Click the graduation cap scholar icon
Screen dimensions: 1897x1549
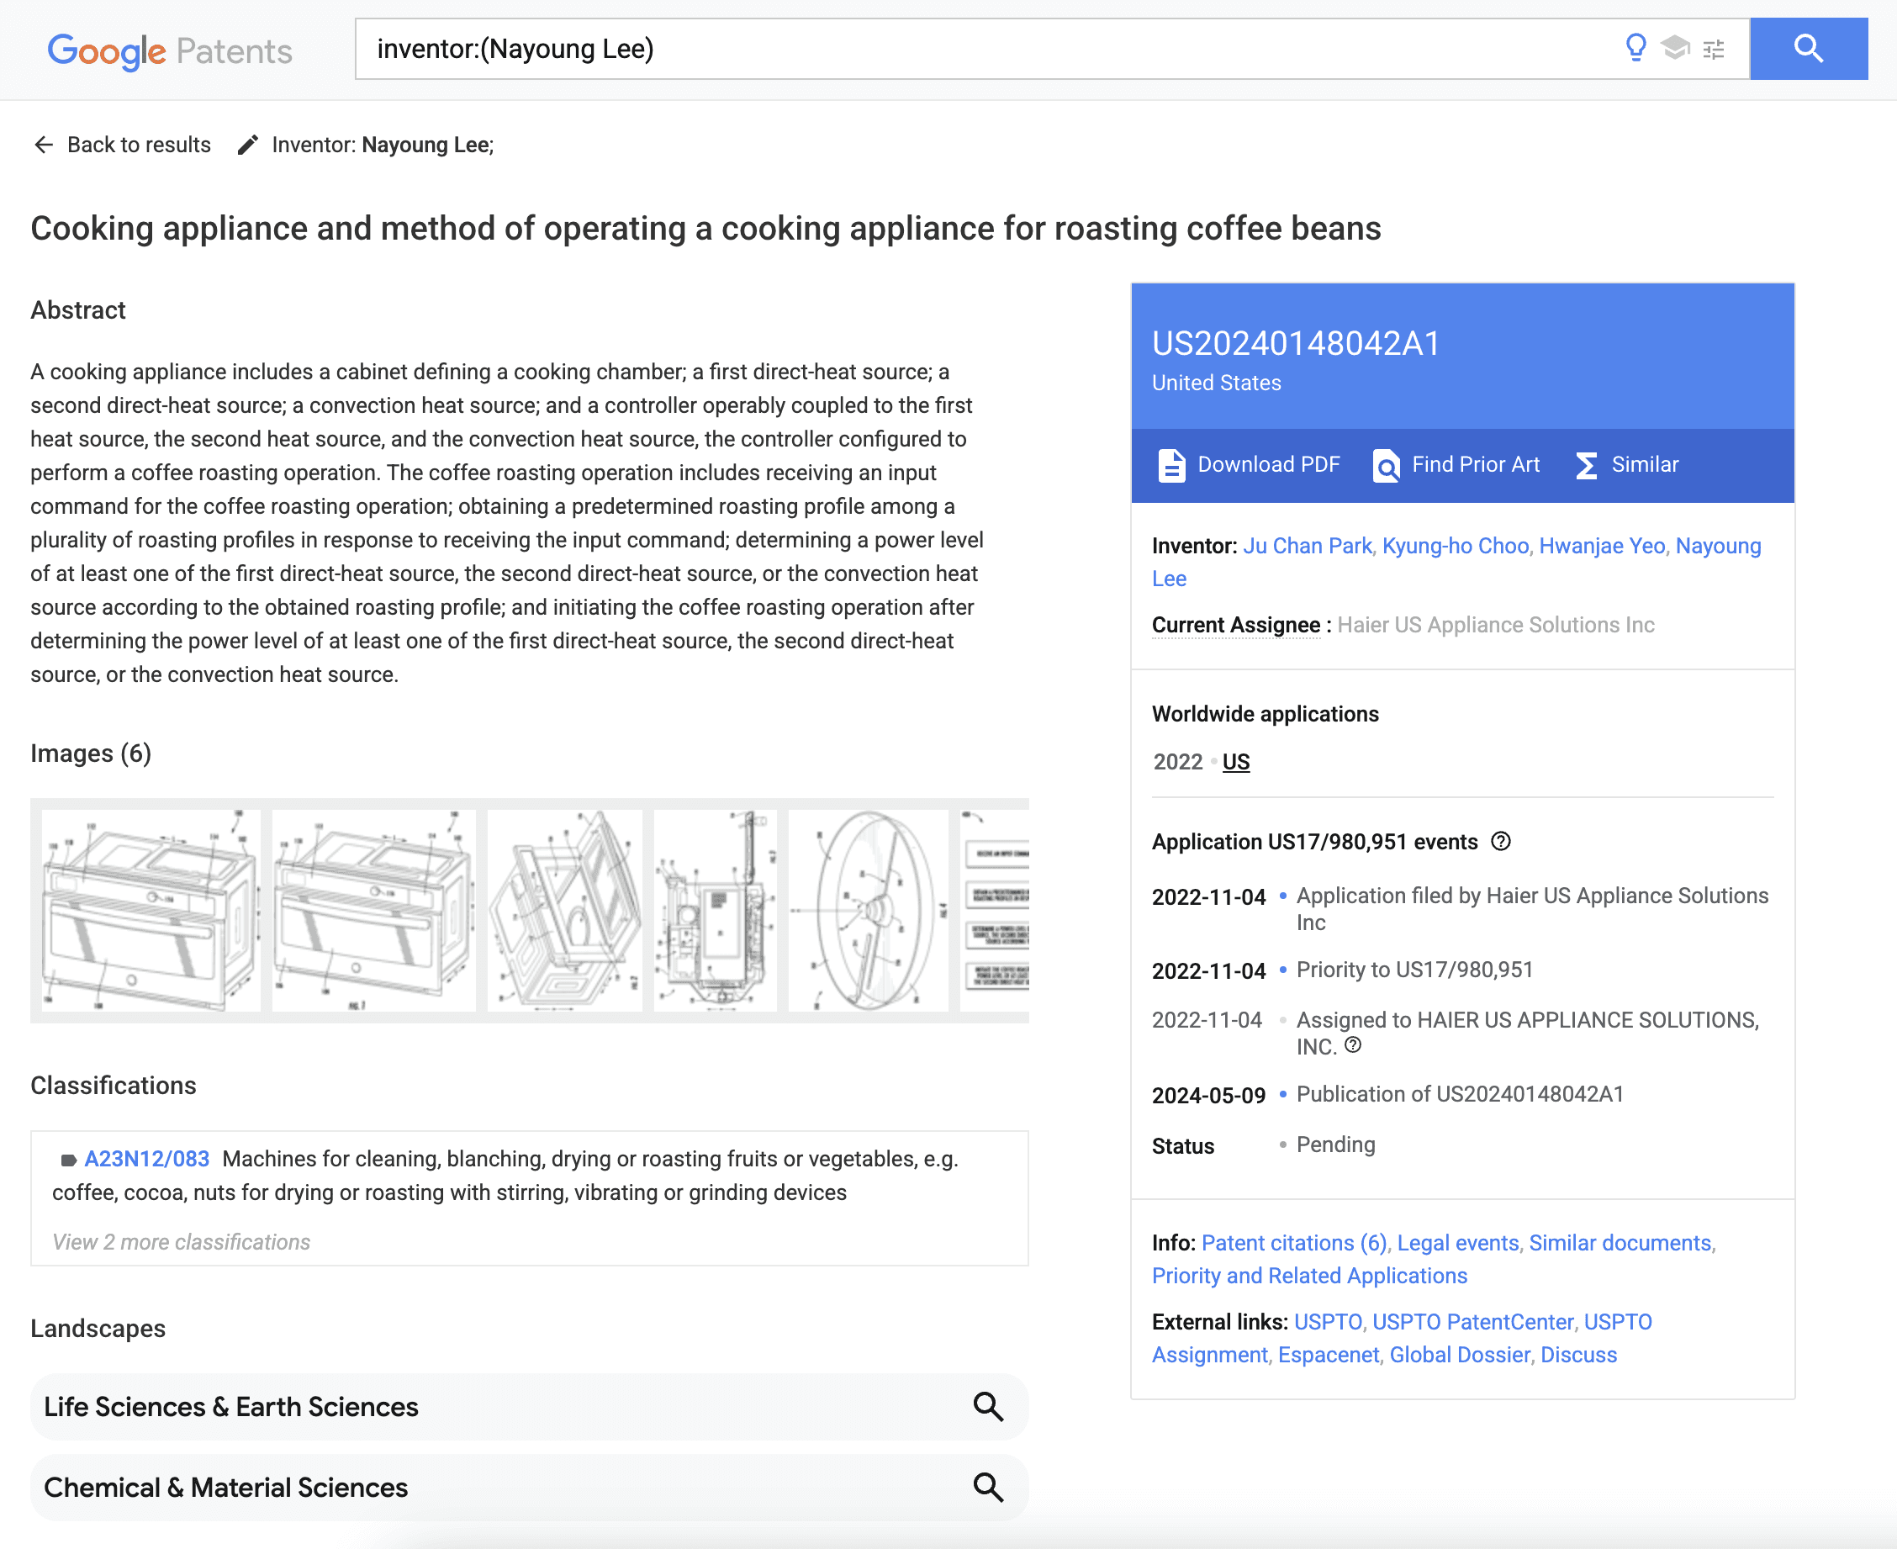point(1675,47)
